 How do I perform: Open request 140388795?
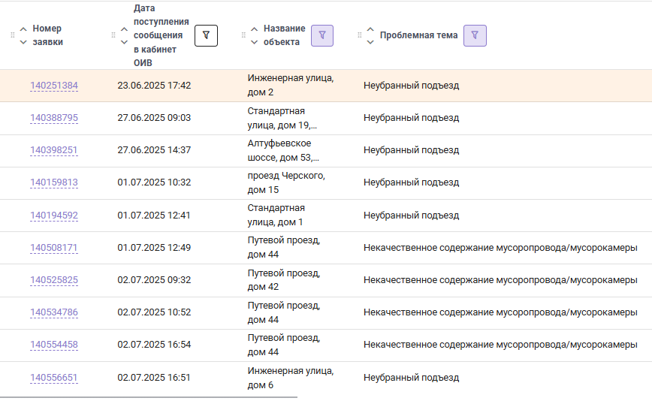pyautogui.click(x=54, y=118)
